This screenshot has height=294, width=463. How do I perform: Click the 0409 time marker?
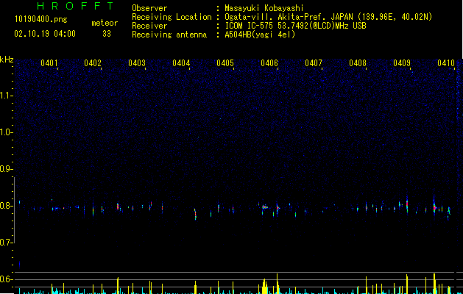402,63
